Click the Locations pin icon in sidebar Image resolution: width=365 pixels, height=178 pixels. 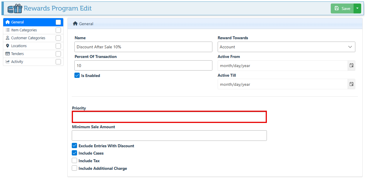(8, 46)
